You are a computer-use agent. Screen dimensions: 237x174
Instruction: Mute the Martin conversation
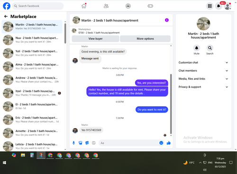(197, 48)
